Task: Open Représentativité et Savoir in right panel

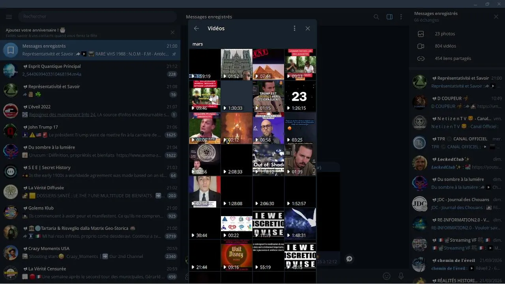Action: (x=457, y=82)
